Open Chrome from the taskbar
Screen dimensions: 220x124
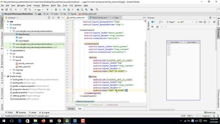[x=59, y=121]
